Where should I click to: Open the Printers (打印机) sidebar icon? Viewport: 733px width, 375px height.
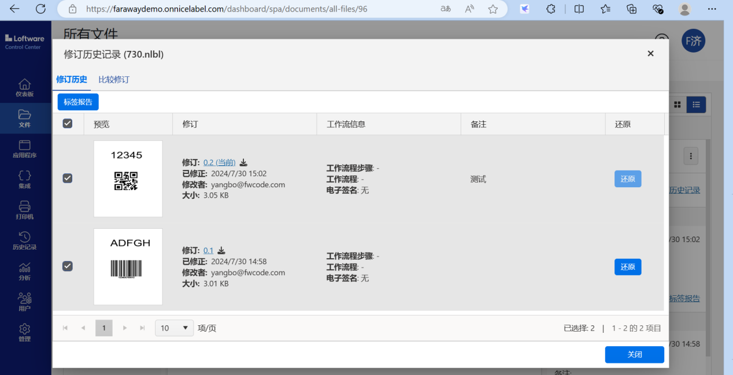click(x=24, y=210)
